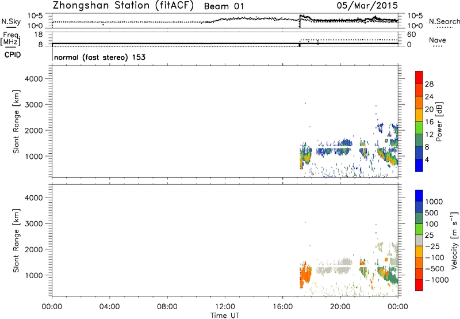Click the Slant Range label of velocity panel
The image size is (460, 319).
(x=16, y=241)
